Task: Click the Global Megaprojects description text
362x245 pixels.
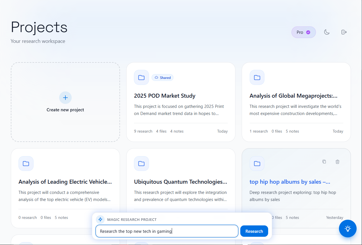Action: (x=295, y=110)
